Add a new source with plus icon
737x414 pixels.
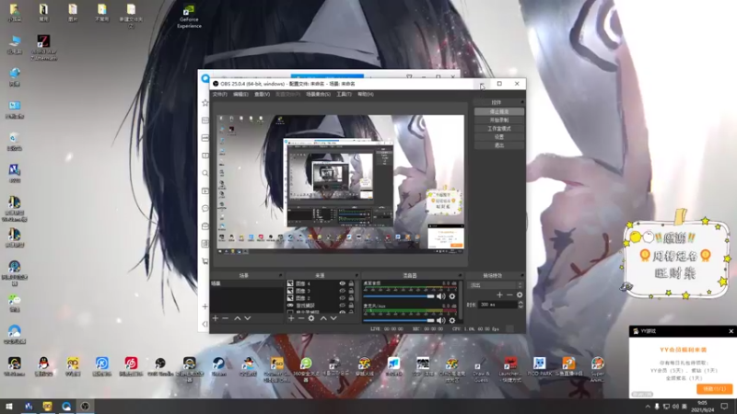291,318
